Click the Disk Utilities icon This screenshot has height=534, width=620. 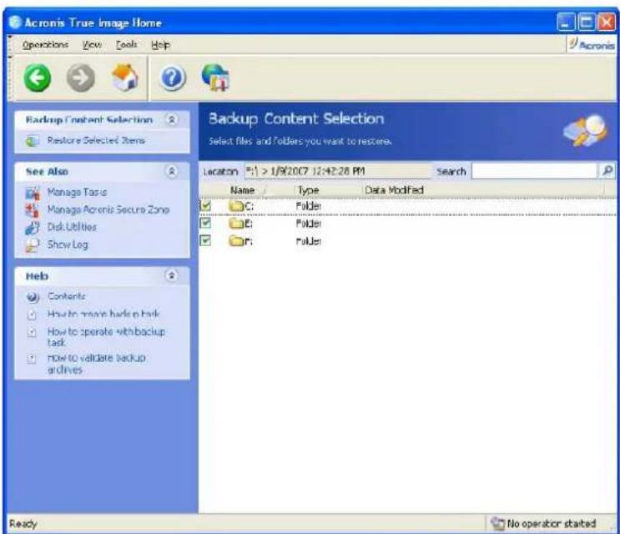(x=33, y=227)
